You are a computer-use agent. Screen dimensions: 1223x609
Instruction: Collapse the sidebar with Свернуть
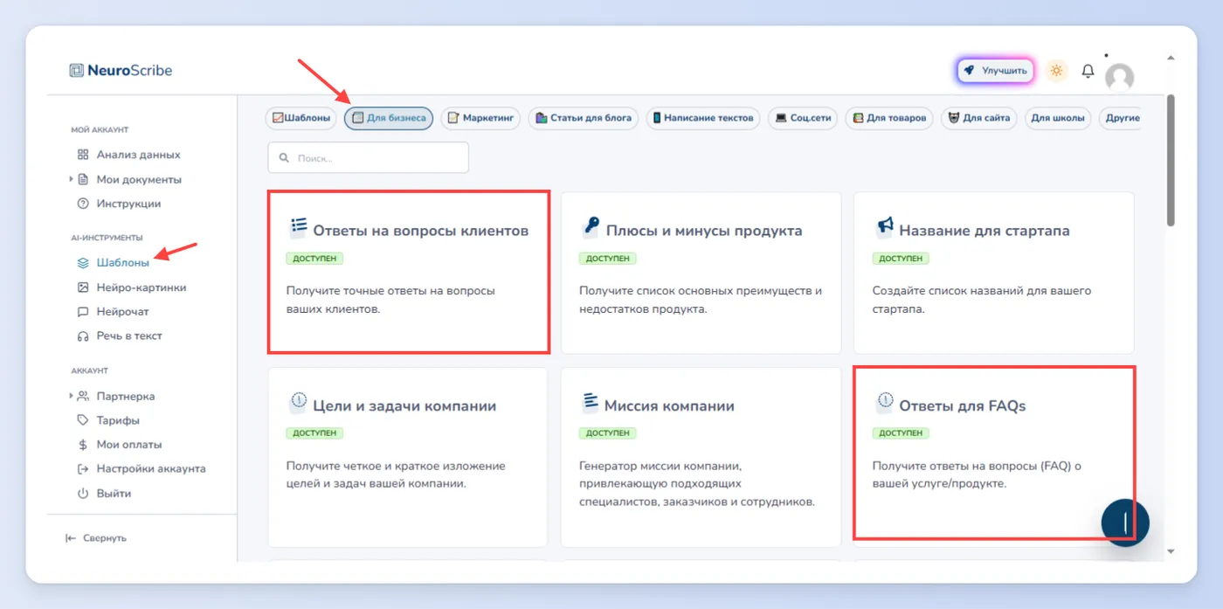pyautogui.click(x=96, y=538)
